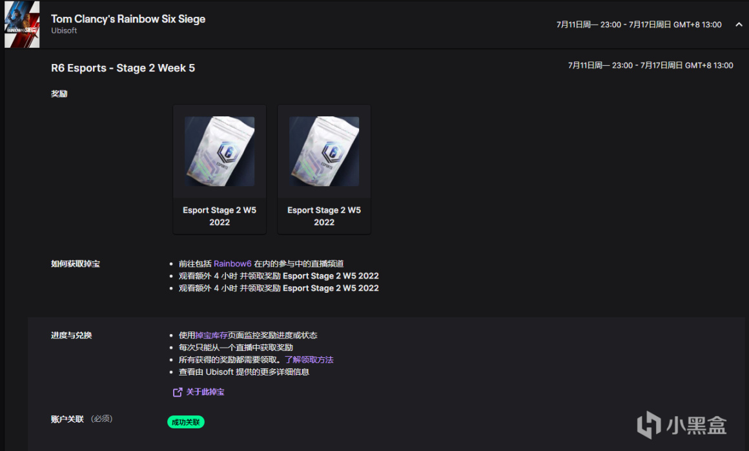749x451 pixels.
Task: Click the 成功关联 status badge
Action: [186, 423]
